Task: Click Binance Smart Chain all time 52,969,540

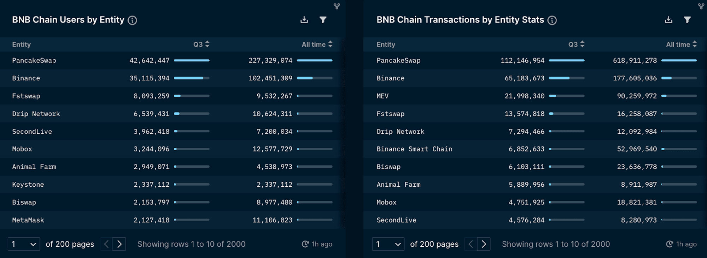Action: pos(637,149)
